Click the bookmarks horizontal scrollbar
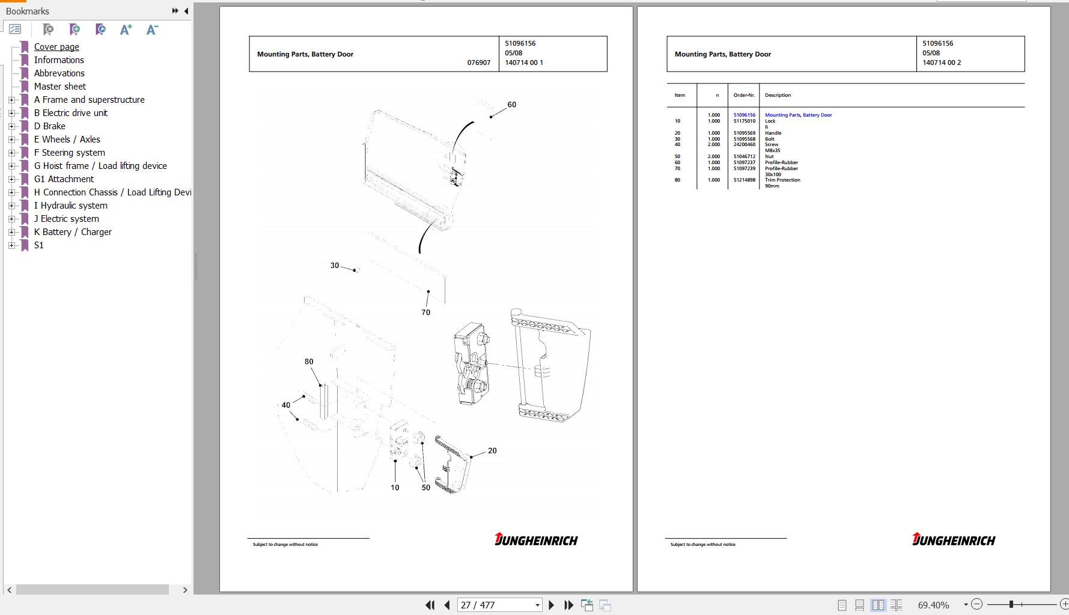The width and height of the screenshot is (1069, 615). coord(93,590)
